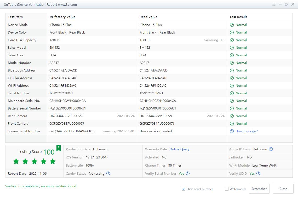This screenshot has height=198, width=298.
Task: Uncheck the Hide serial number checkbox
Action: tap(184, 189)
